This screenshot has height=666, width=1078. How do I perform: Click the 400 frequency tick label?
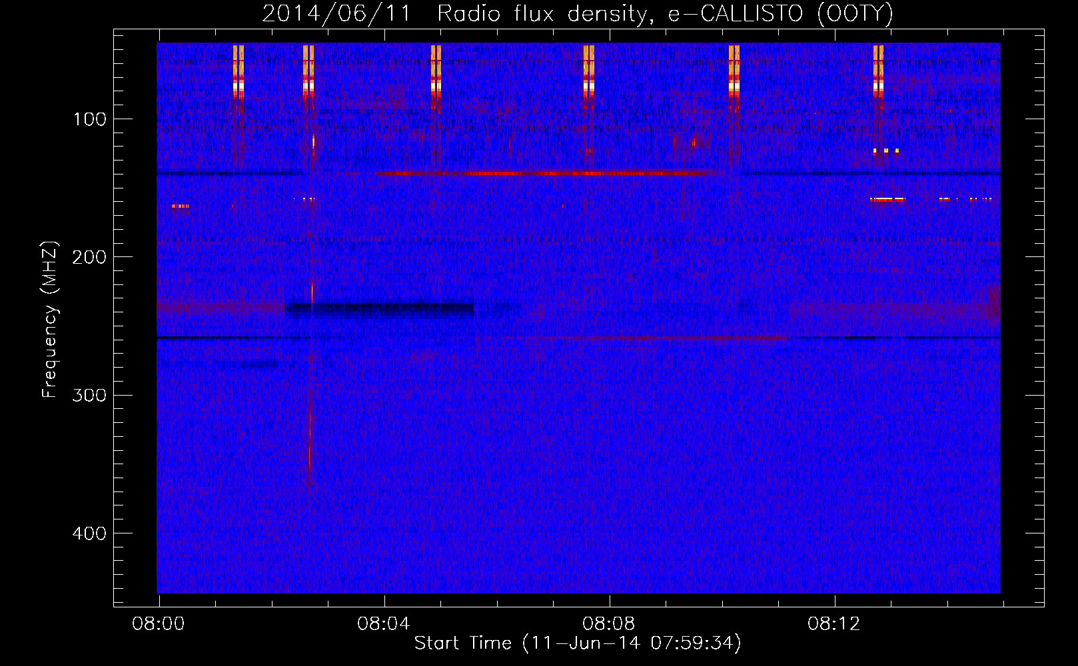(89, 533)
